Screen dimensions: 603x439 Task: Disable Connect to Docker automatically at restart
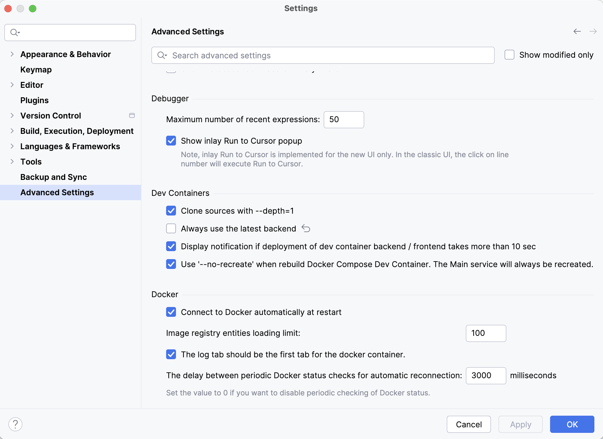coord(171,312)
